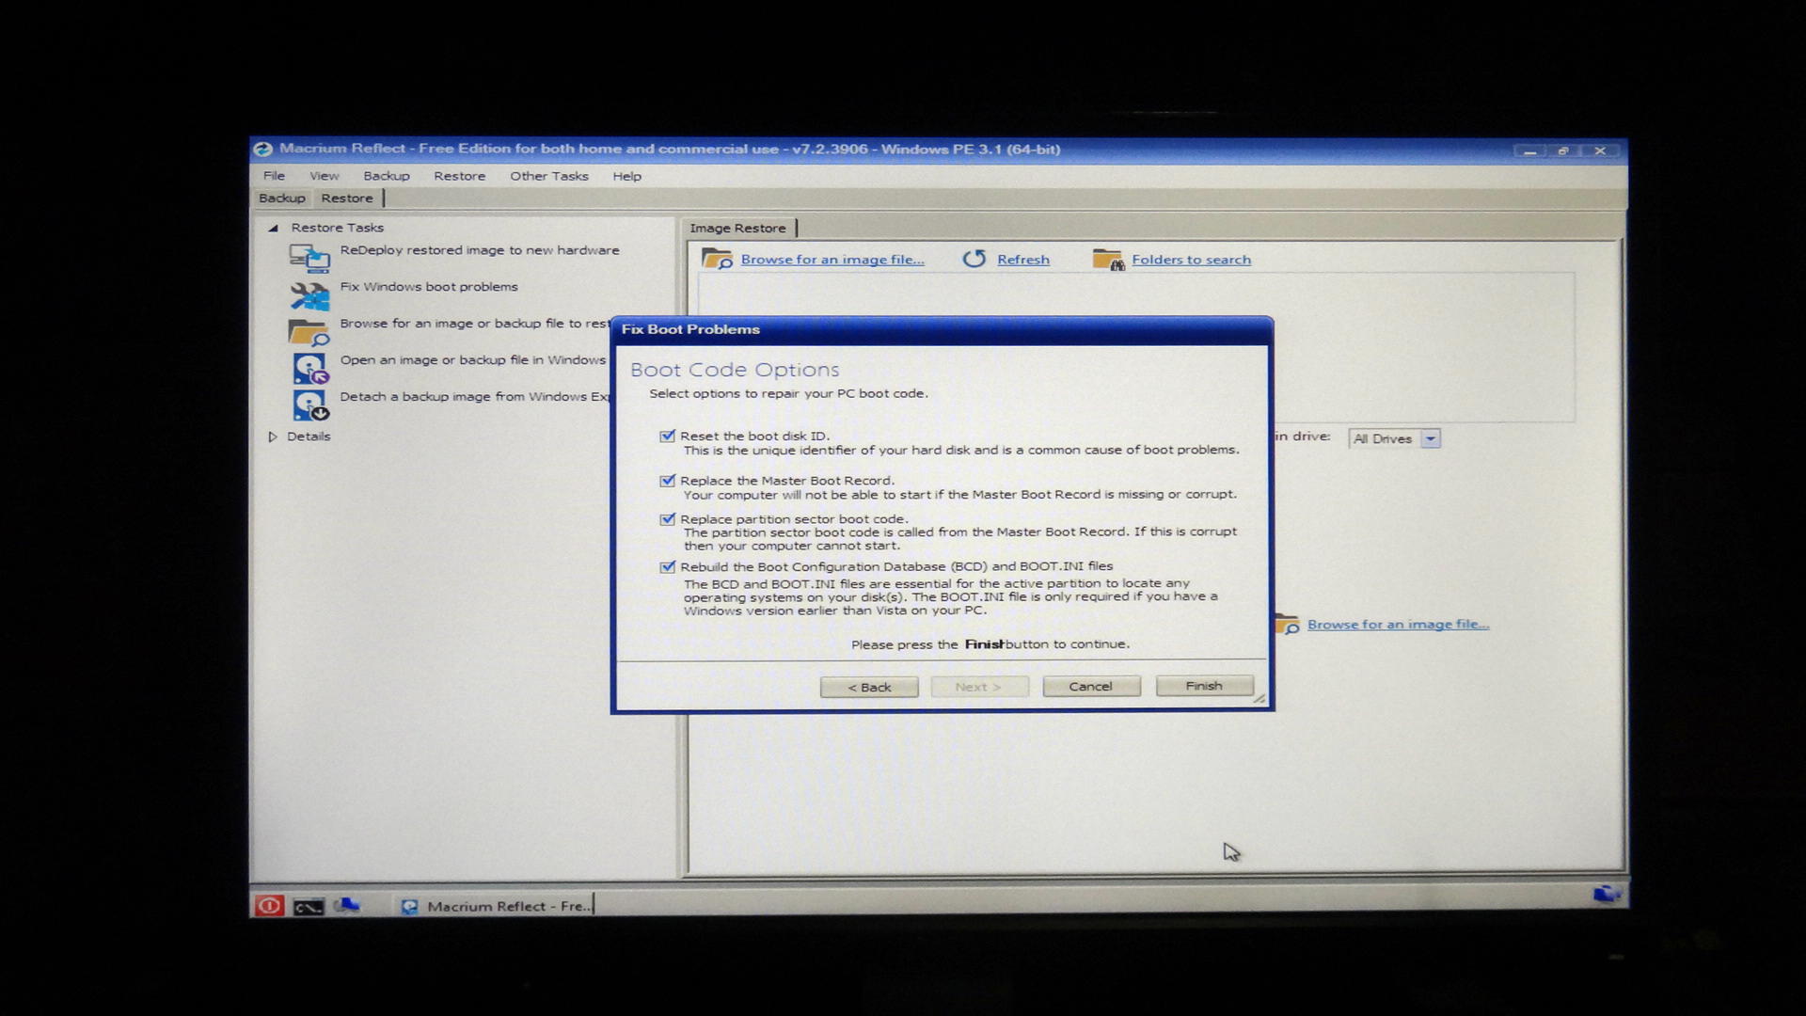Click Open an image or backup file in Windows
The image size is (1806, 1016).
(x=473, y=360)
